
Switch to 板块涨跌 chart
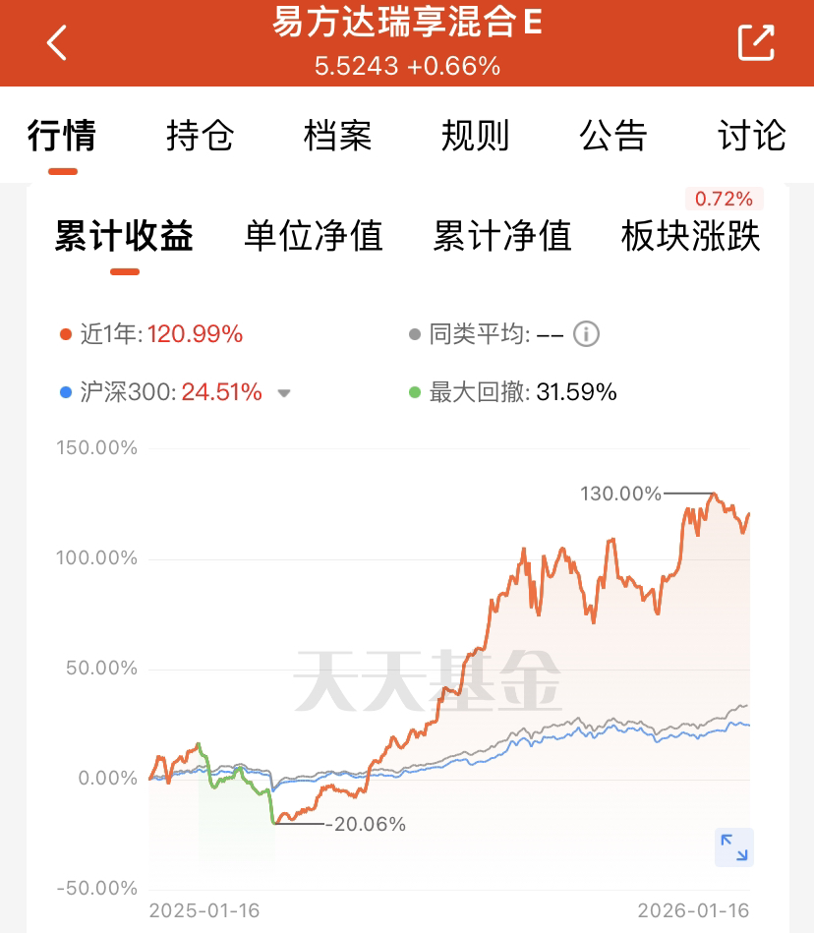coord(691,237)
